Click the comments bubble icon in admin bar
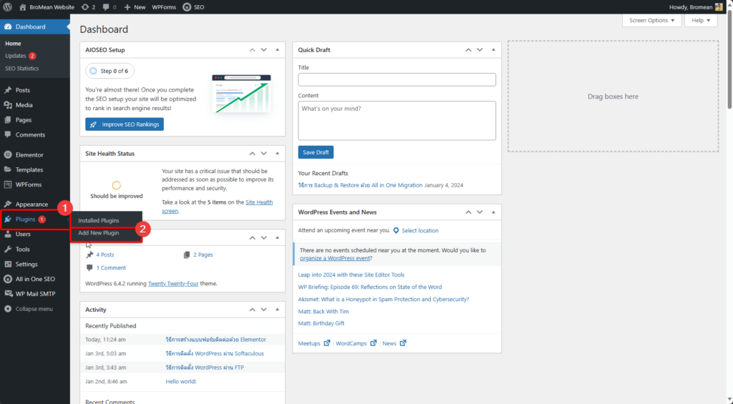Viewport: 733px width, 404px height. 106,7
